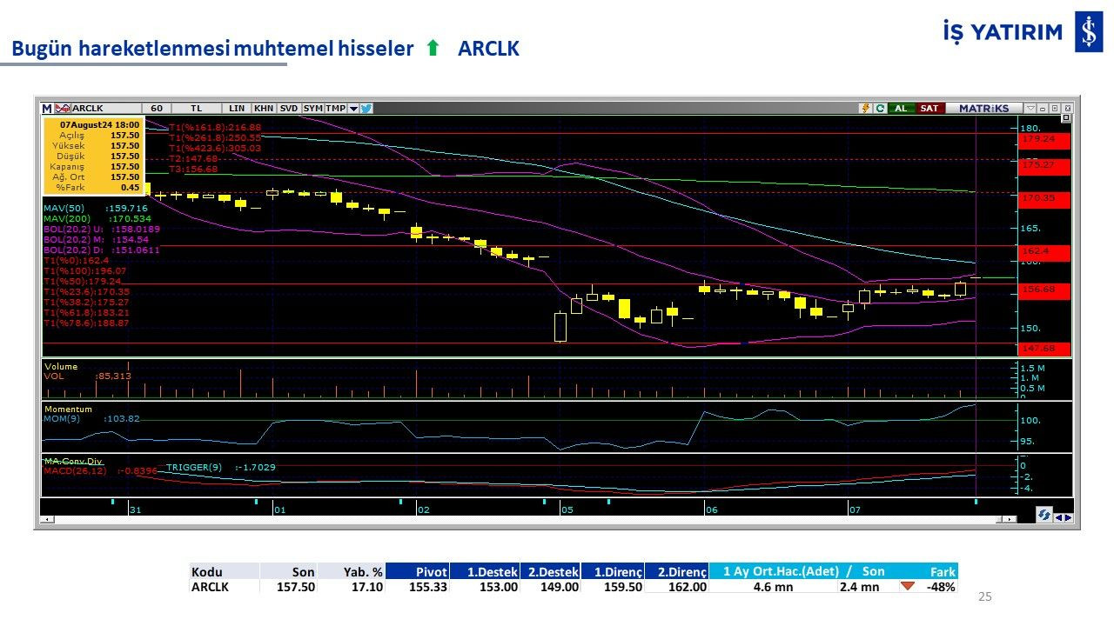The height and width of the screenshot is (626, 1114).
Task: Click the green AL buy button
Action: click(901, 109)
